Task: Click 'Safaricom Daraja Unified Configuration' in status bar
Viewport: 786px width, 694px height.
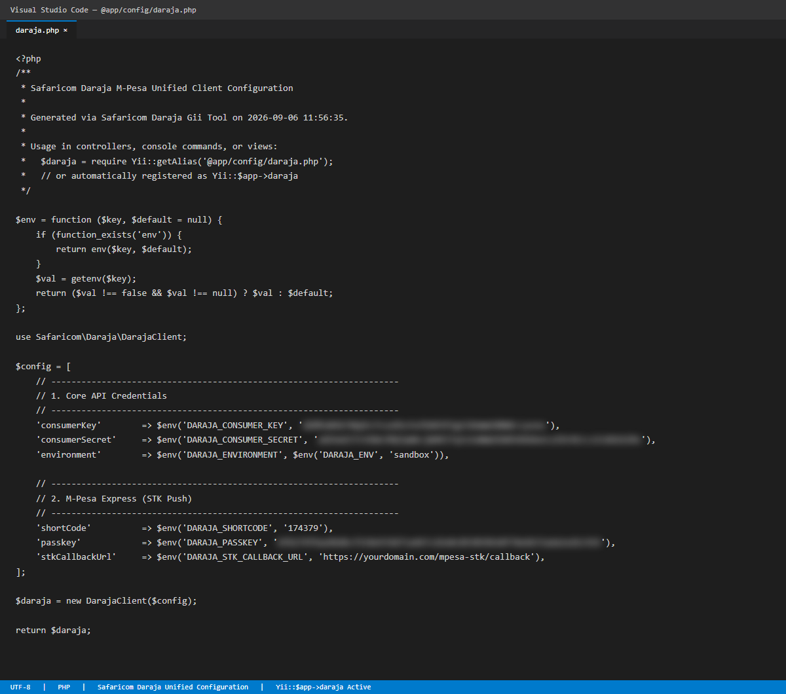Action: point(173,687)
